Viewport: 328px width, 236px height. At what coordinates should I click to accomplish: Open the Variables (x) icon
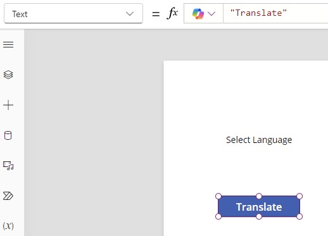coord(8,226)
